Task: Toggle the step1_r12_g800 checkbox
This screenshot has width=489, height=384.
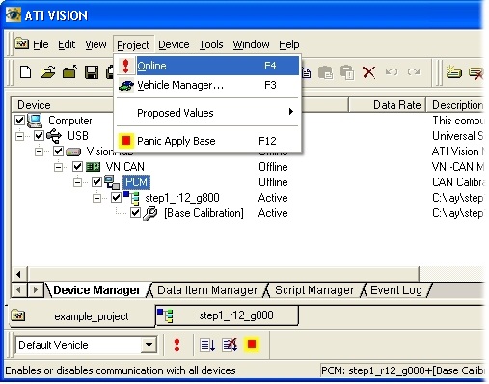Action: pos(116,198)
